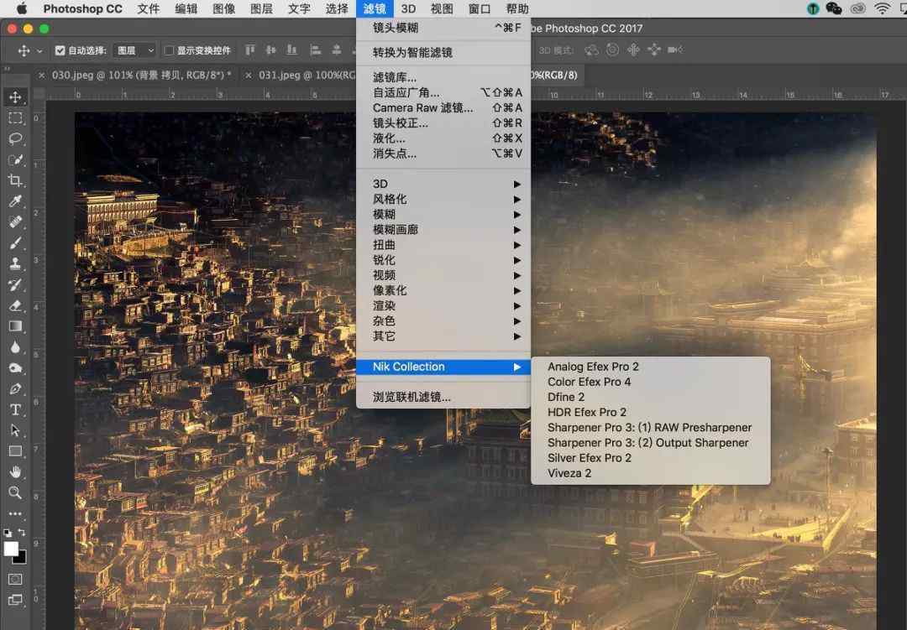Switch to the 031.jpeg document tab
Viewport: 907px width, 630px height.
[x=307, y=75]
